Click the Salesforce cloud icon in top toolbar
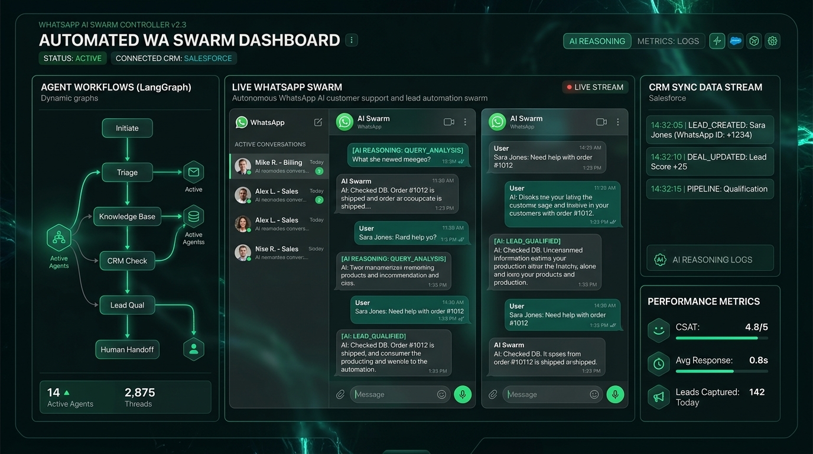Image resolution: width=813 pixels, height=454 pixels. tap(736, 41)
